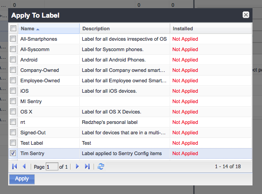Check the All-Smartphones label checkbox

point(13,39)
